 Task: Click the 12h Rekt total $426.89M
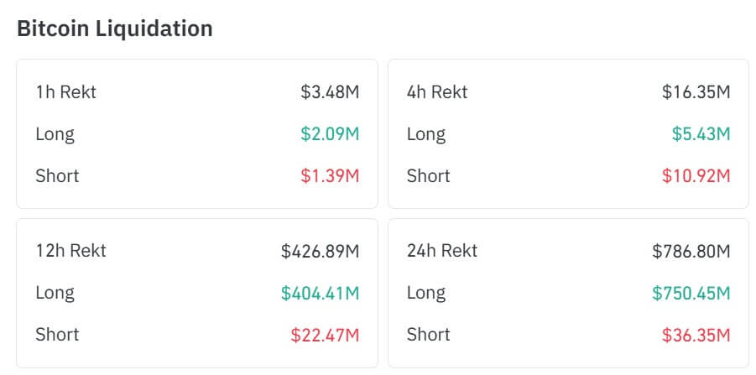click(x=321, y=250)
